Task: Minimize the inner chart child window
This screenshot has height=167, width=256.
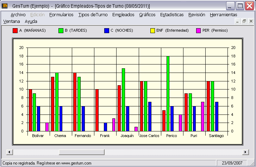Action: coord(238,21)
